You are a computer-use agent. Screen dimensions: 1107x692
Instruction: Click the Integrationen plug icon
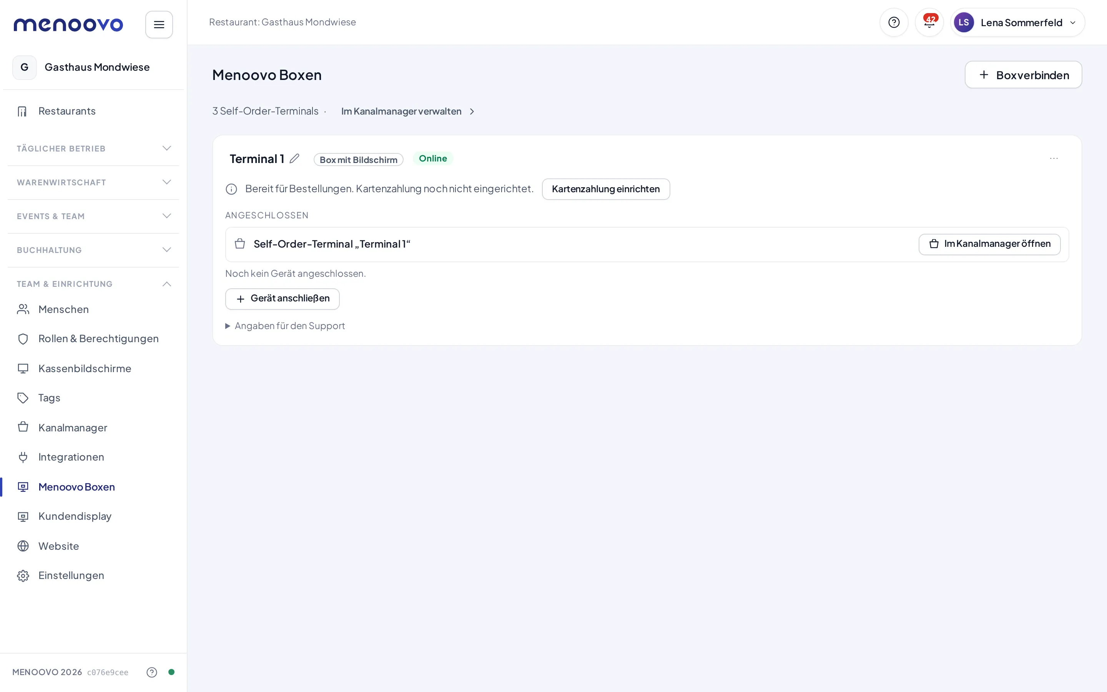pyautogui.click(x=23, y=457)
